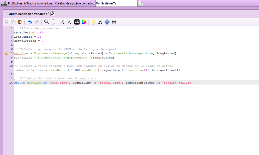This screenshot has width=259, height=155.
Task: Click the Cut scissors icon
Action: [7, 22]
